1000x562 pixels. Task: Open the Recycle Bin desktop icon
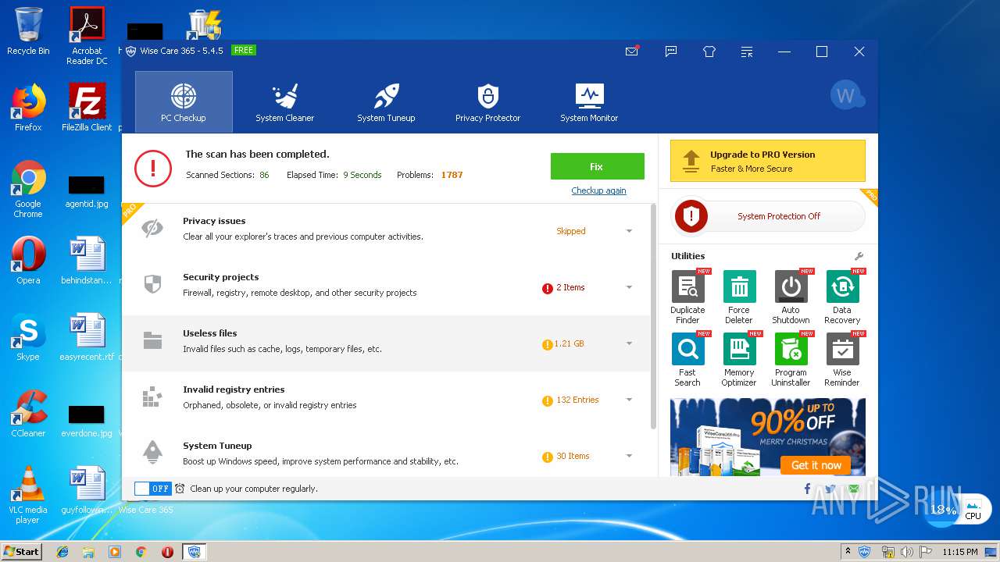tap(28, 31)
